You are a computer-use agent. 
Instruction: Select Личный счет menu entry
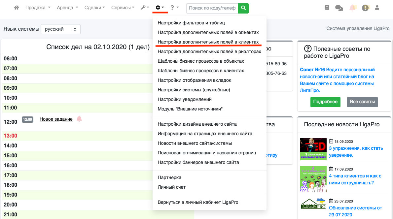coord(172,187)
